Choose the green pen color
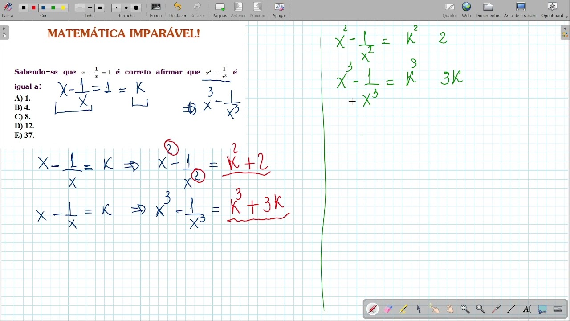 point(53,8)
